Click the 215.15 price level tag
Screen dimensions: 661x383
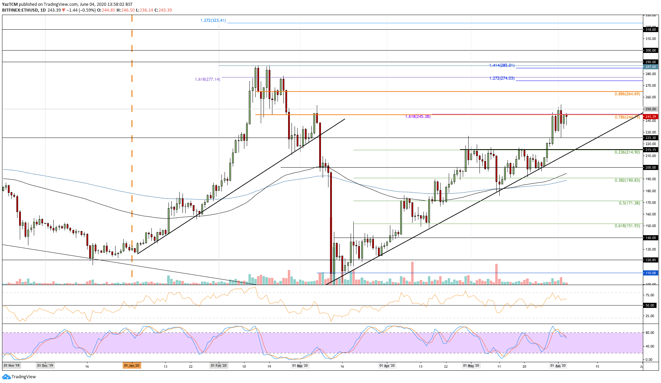click(650, 150)
